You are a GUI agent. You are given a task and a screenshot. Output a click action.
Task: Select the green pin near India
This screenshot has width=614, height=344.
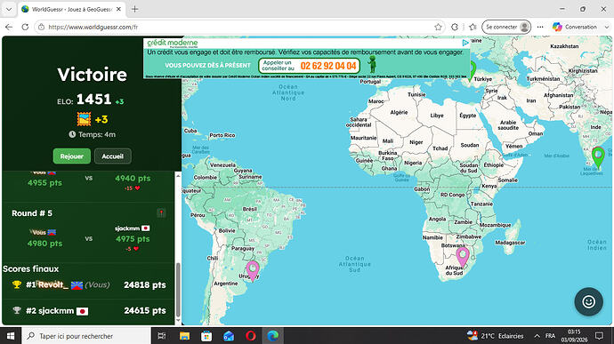pyautogui.click(x=598, y=157)
